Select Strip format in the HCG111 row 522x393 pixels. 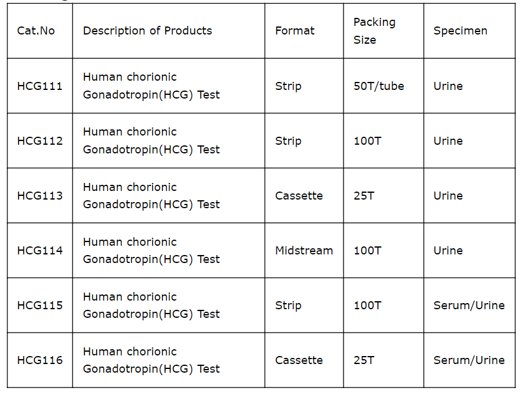[288, 86]
